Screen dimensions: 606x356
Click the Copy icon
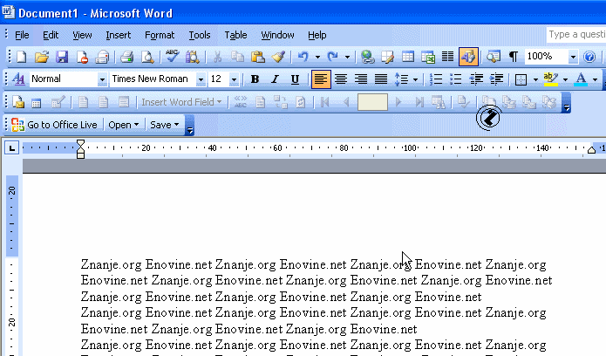click(237, 57)
